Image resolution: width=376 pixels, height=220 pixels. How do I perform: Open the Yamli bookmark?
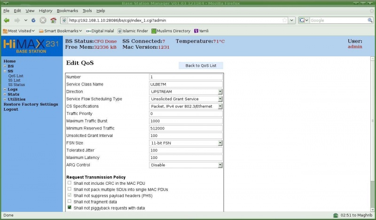[201, 31]
